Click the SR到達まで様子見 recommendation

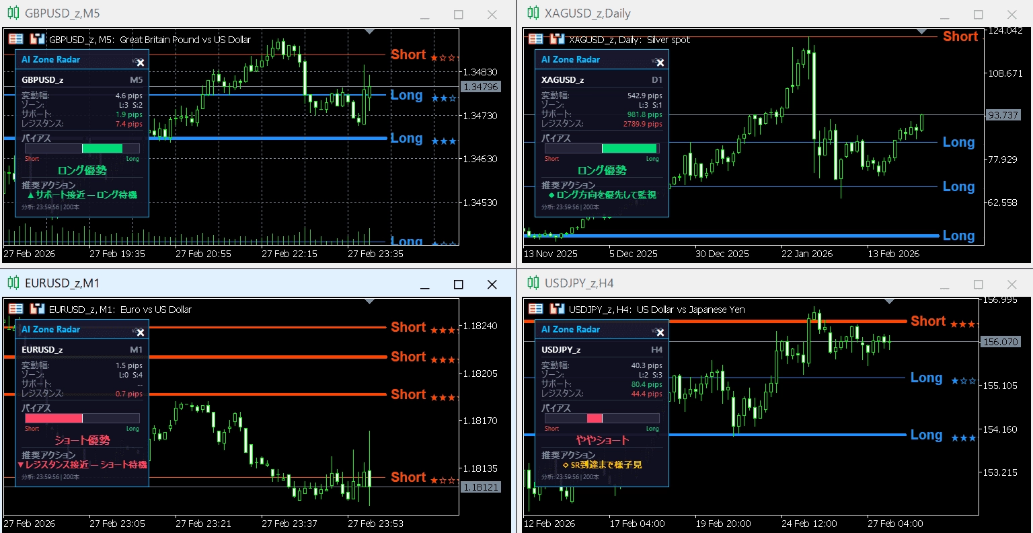click(x=603, y=465)
